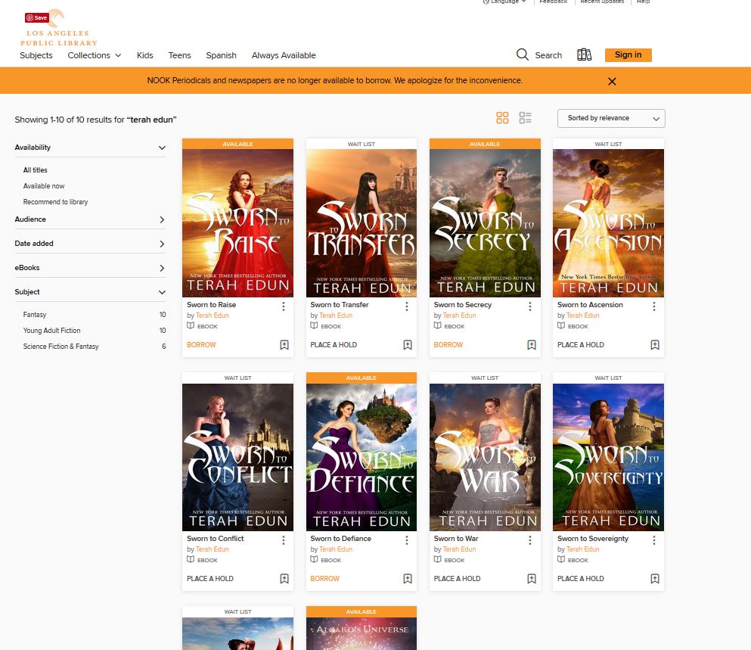The height and width of the screenshot is (650, 751).
Task: Place a hold on Sworn to Conflict
Action: coord(209,579)
